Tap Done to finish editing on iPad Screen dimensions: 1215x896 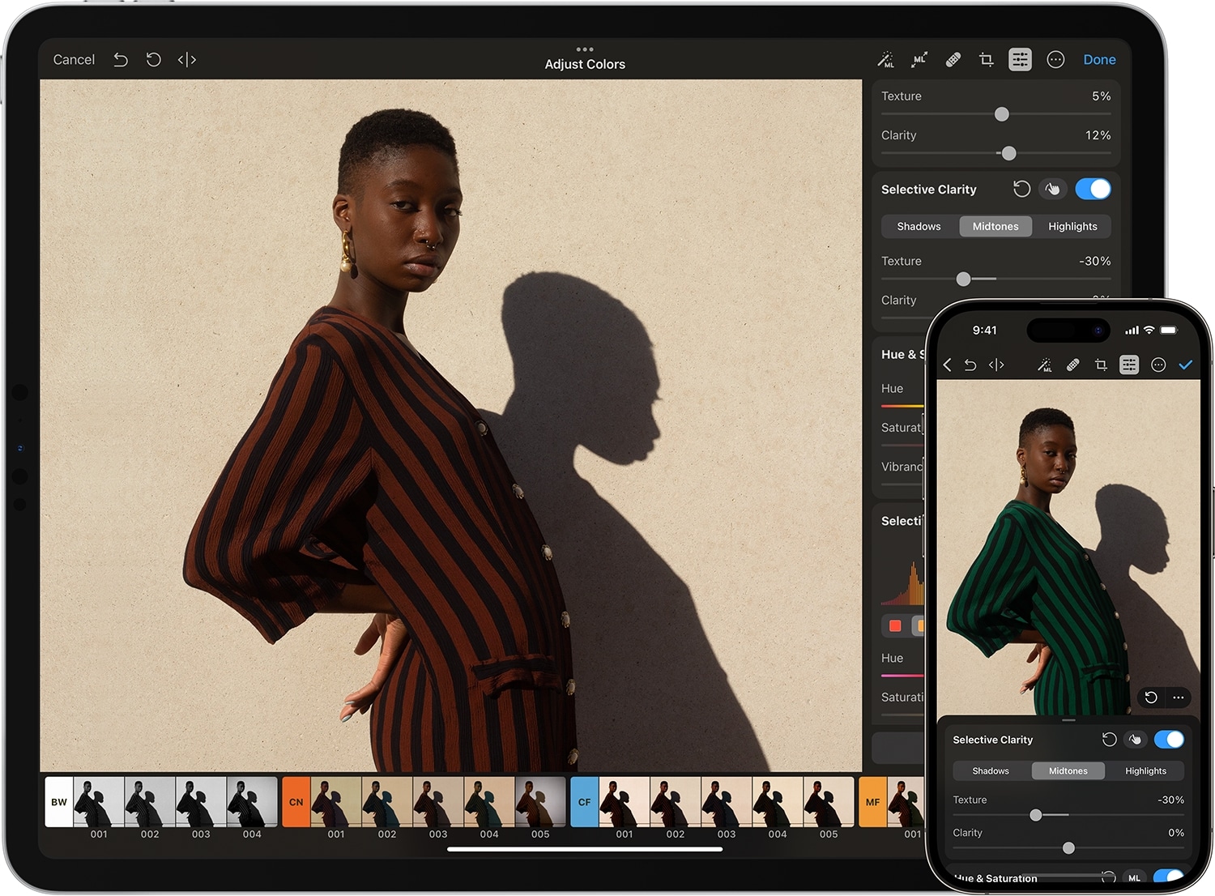point(1099,60)
